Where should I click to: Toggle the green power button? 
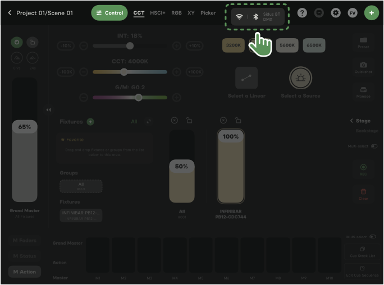click(17, 42)
